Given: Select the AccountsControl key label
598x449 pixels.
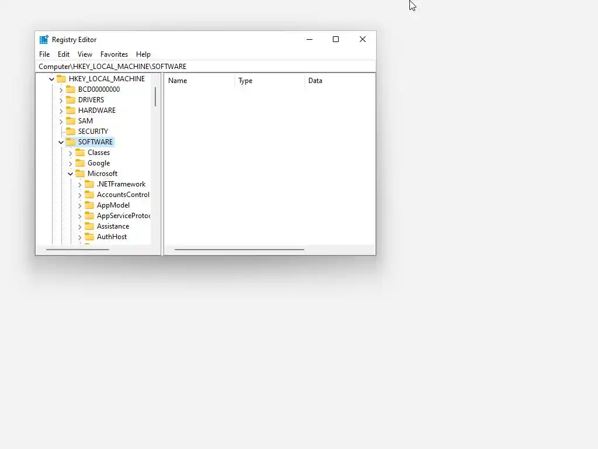Looking at the screenshot, I should pyautogui.click(x=123, y=195).
